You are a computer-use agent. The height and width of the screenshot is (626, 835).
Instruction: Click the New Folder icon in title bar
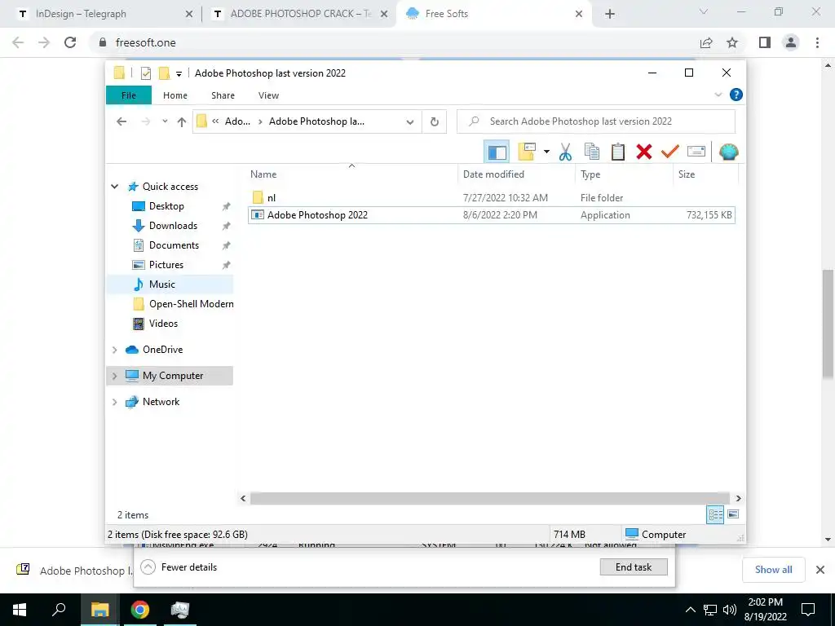(164, 73)
